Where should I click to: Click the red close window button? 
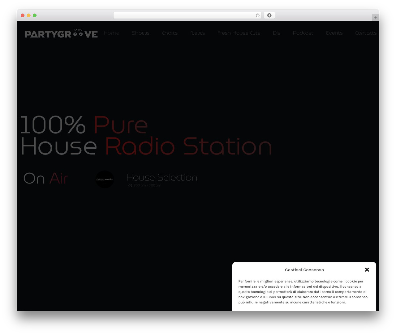point(23,15)
